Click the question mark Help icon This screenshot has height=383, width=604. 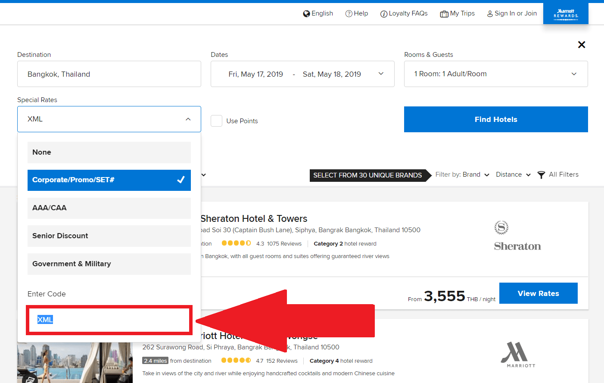349,14
